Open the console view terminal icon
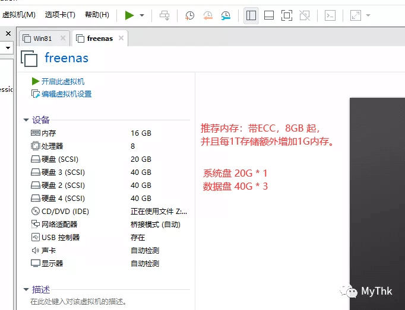The height and width of the screenshot is (310, 405). point(330,15)
